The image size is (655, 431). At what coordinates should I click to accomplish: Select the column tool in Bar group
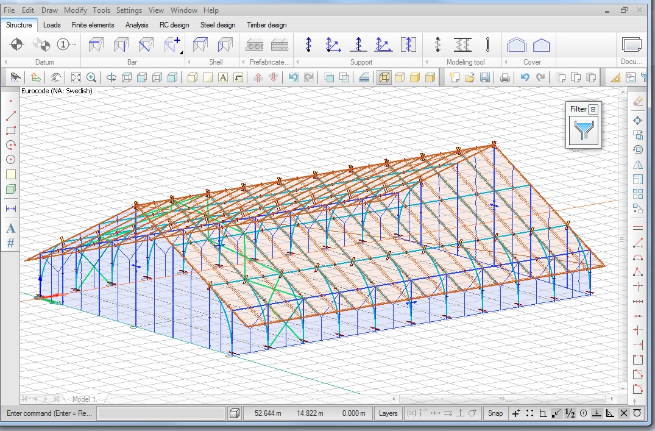point(121,45)
